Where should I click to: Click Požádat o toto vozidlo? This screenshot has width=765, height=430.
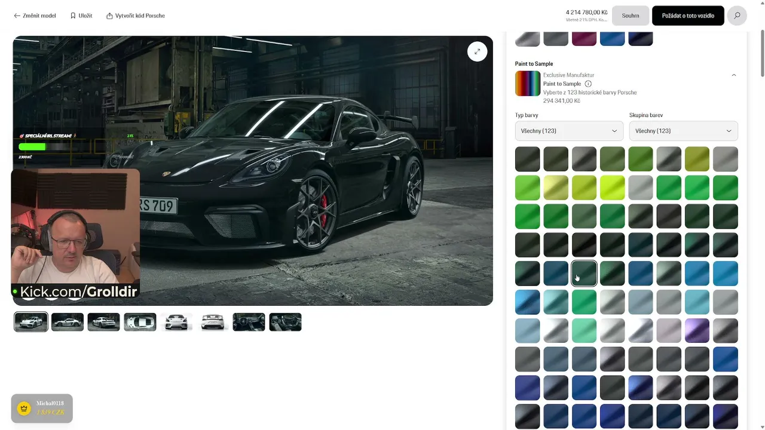[688, 16]
